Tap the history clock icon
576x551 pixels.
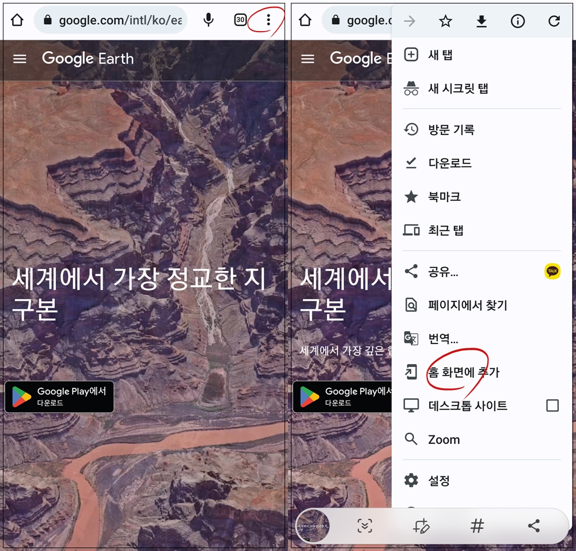pos(411,129)
